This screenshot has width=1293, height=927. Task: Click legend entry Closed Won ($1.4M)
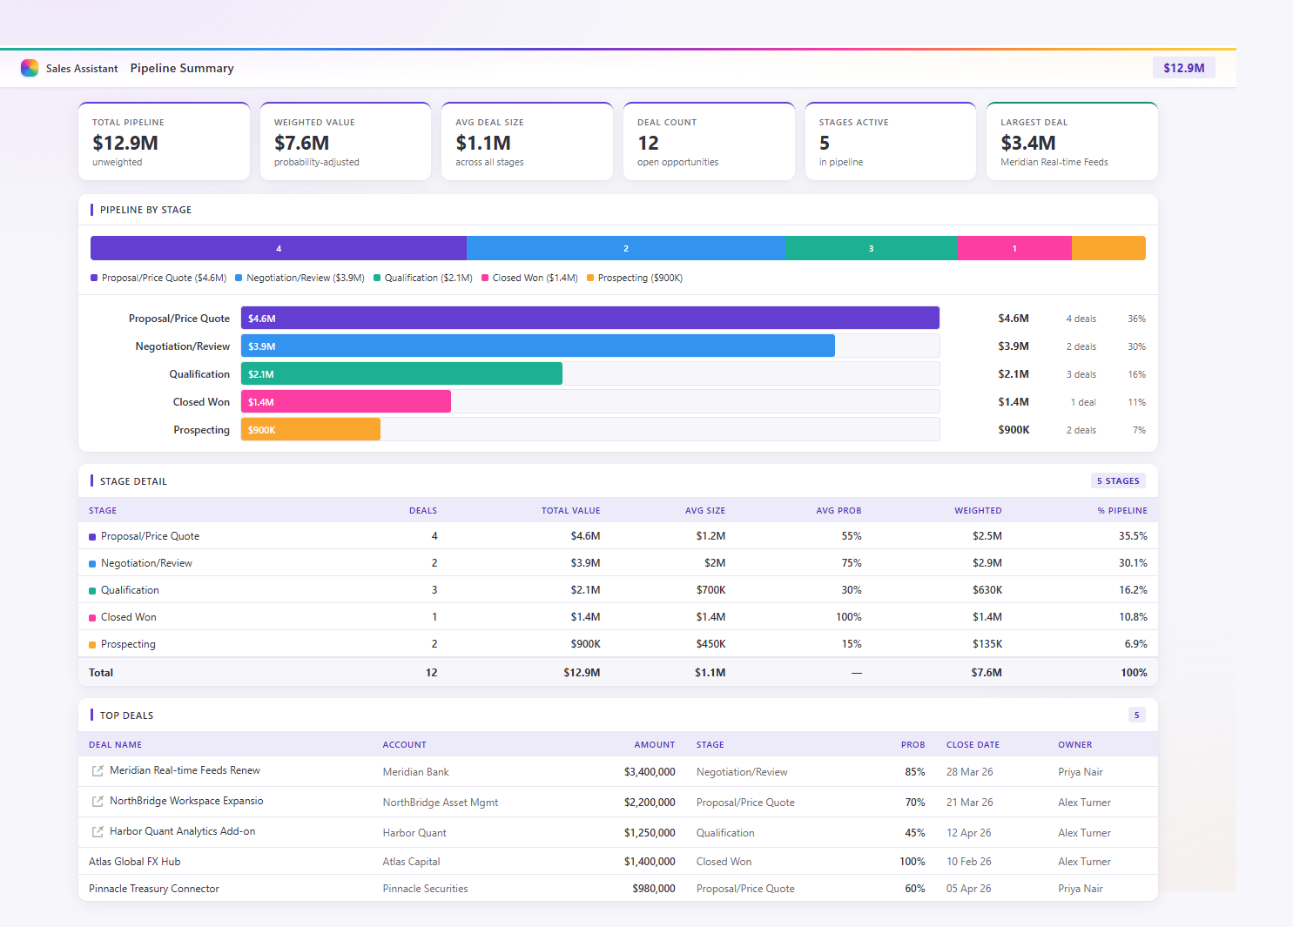coord(529,278)
